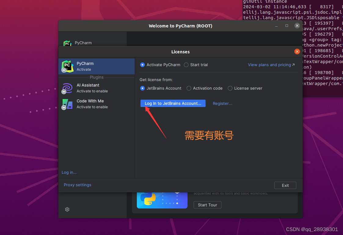
Task: Click the AI Assistant spiral icon
Action: 67,88
